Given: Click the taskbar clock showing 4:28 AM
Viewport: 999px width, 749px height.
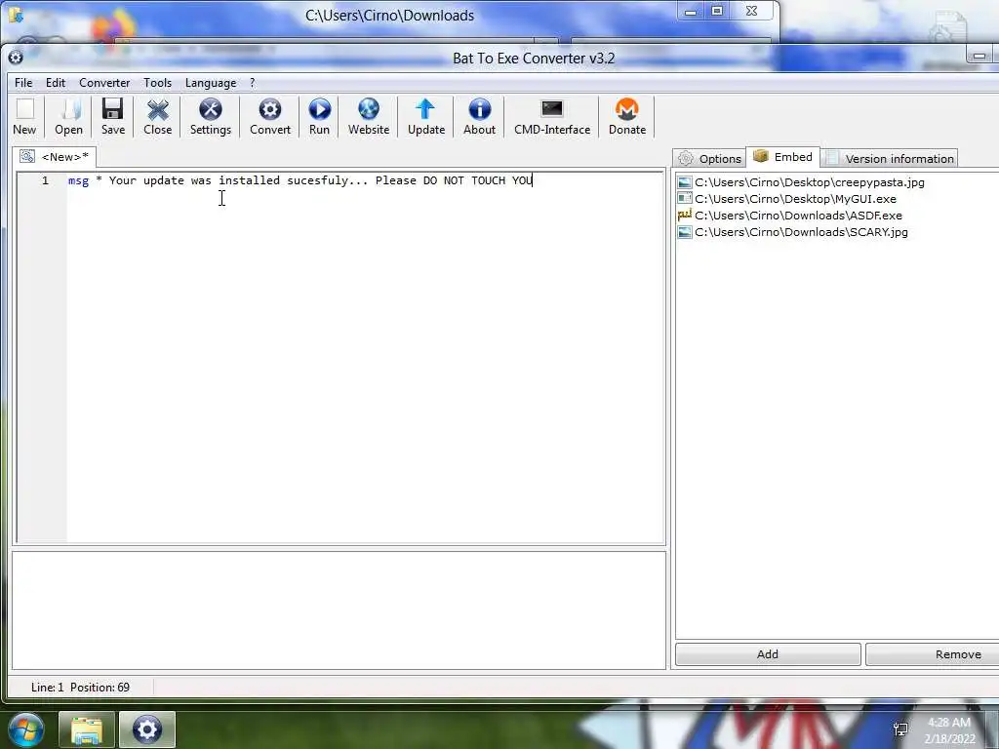Looking at the screenshot, I should coord(949,729).
